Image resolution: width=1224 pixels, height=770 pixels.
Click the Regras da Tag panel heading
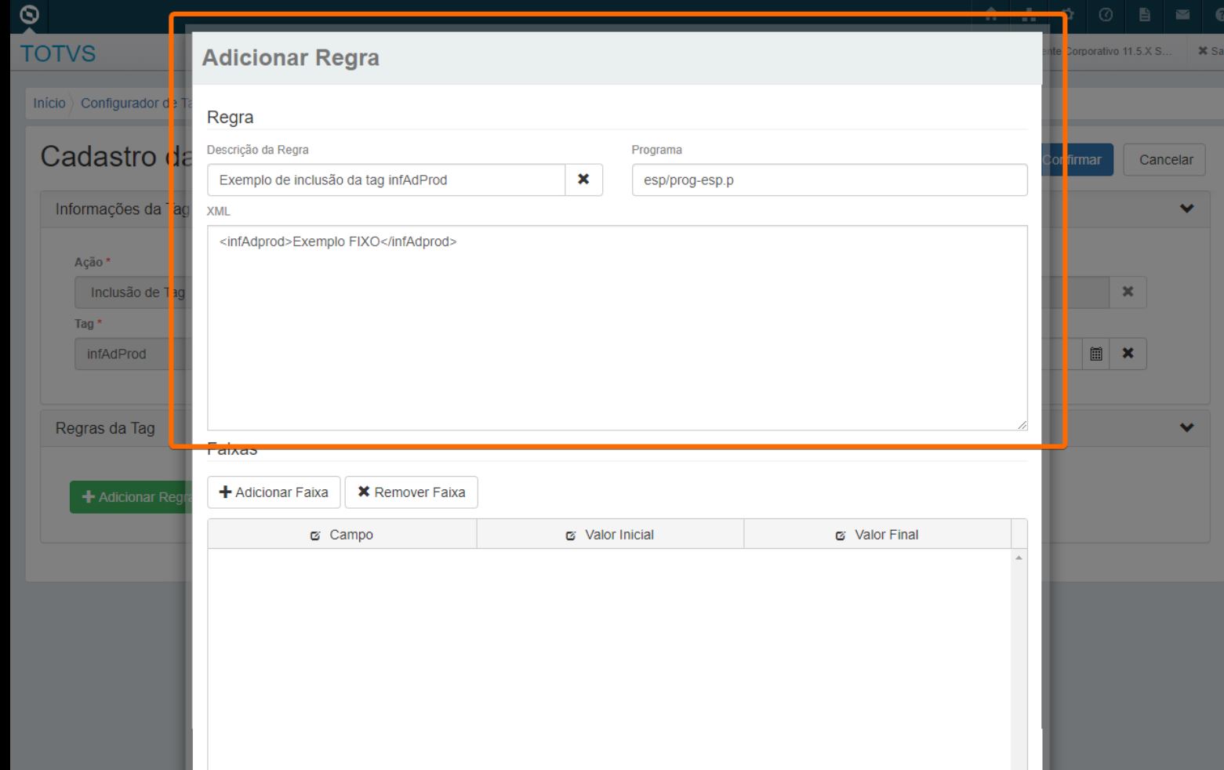tap(105, 428)
